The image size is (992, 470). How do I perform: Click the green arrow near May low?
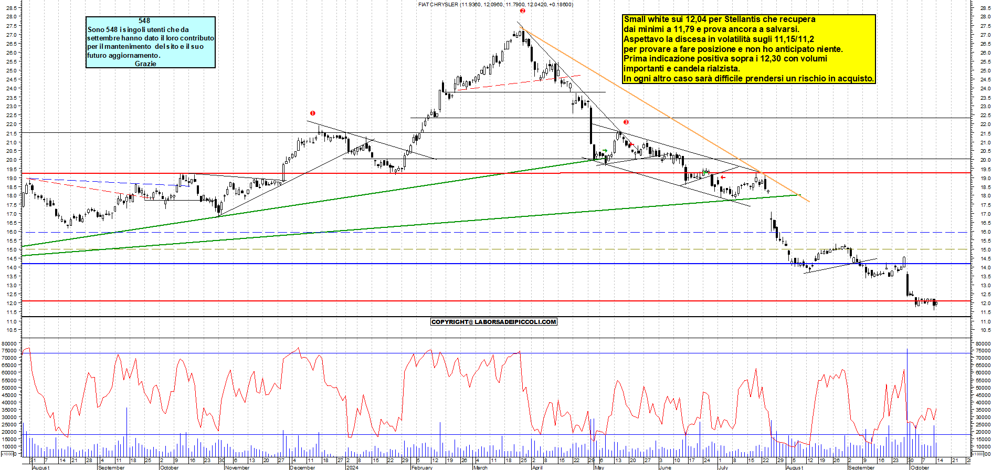tap(605, 151)
